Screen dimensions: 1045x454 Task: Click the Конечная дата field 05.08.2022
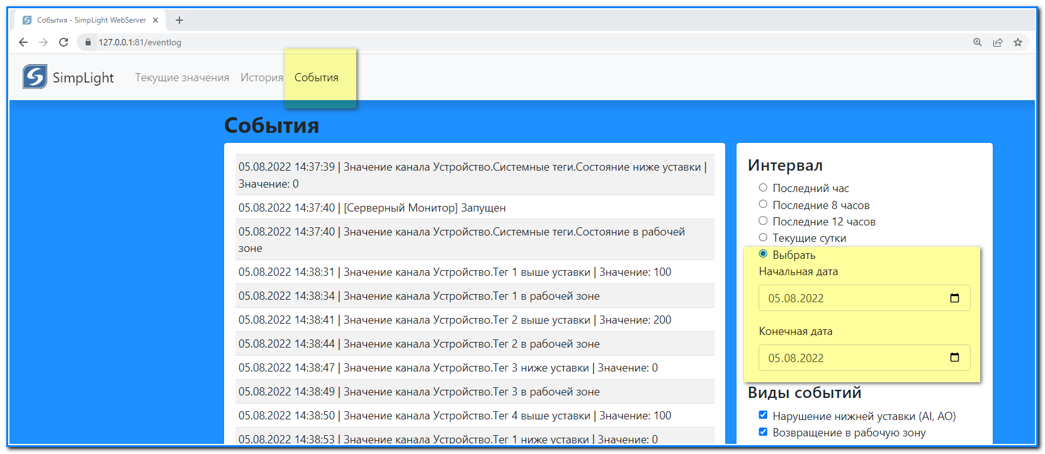click(864, 358)
